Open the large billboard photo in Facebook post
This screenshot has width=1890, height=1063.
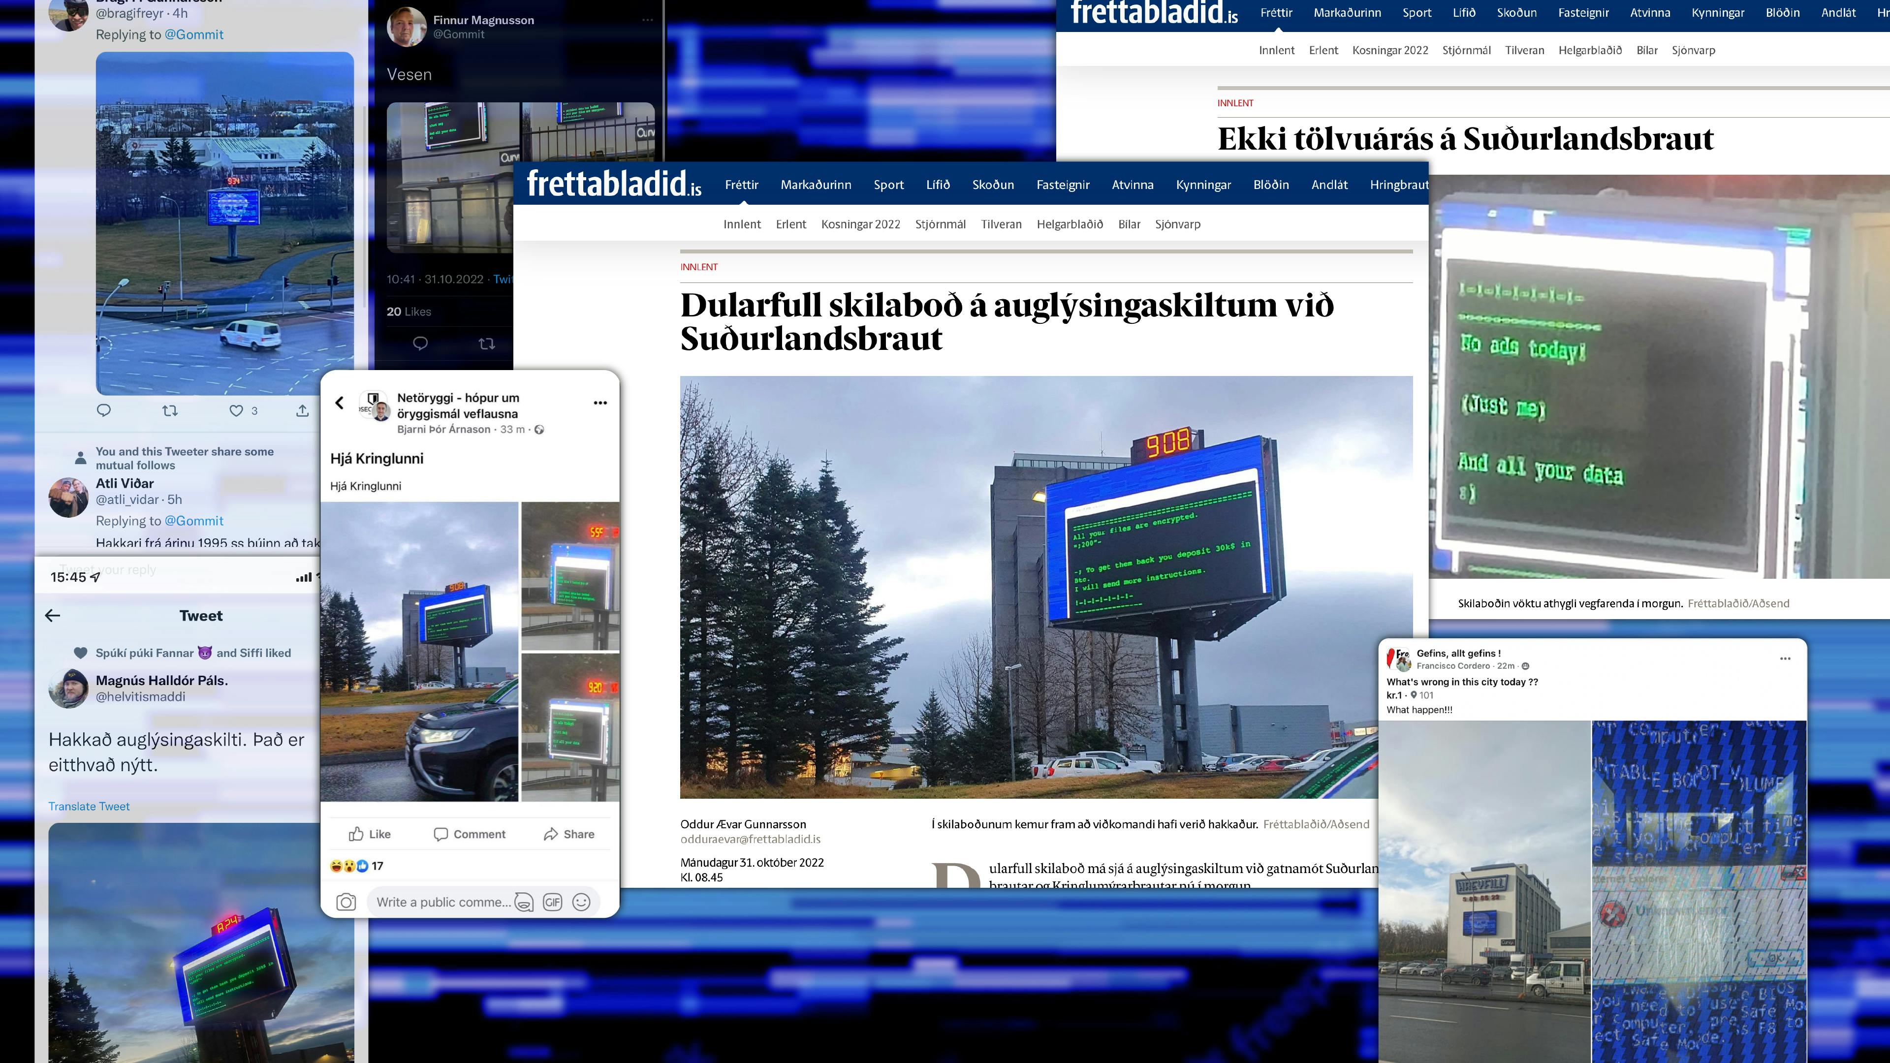tap(420, 652)
